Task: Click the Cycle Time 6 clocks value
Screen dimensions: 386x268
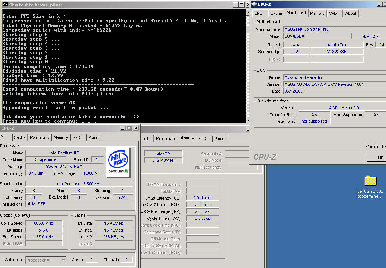Action: 202,218
